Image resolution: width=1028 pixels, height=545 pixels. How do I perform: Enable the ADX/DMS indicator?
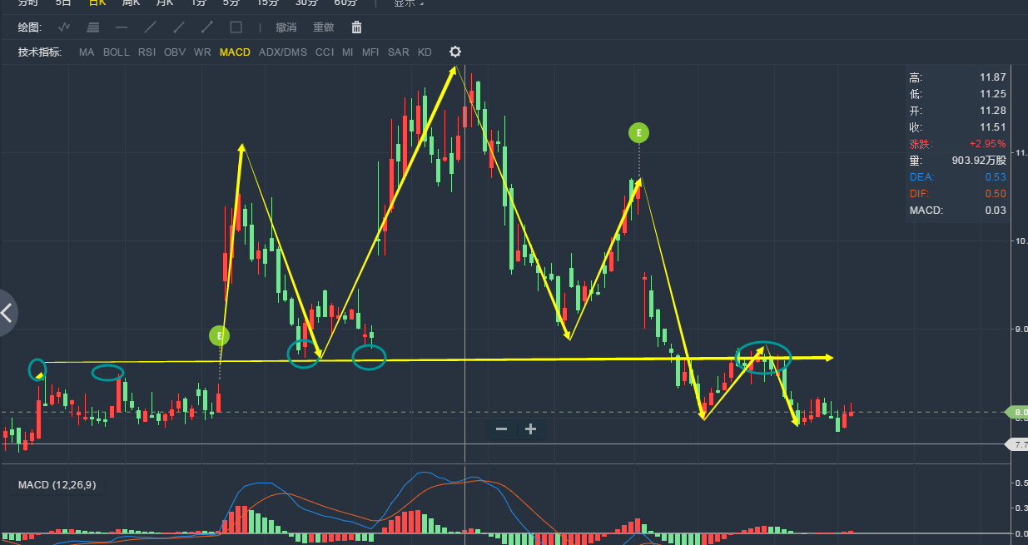283,52
